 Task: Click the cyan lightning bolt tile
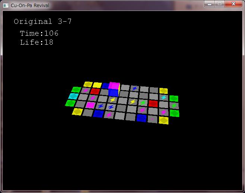point(163,97)
